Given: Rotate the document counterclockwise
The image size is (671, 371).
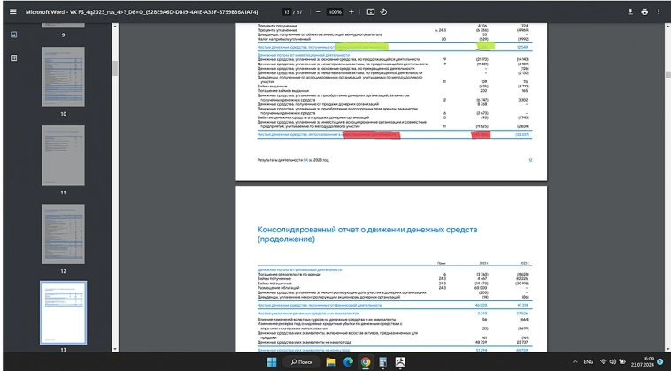Looking at the screenshot, I should point(383,12).
